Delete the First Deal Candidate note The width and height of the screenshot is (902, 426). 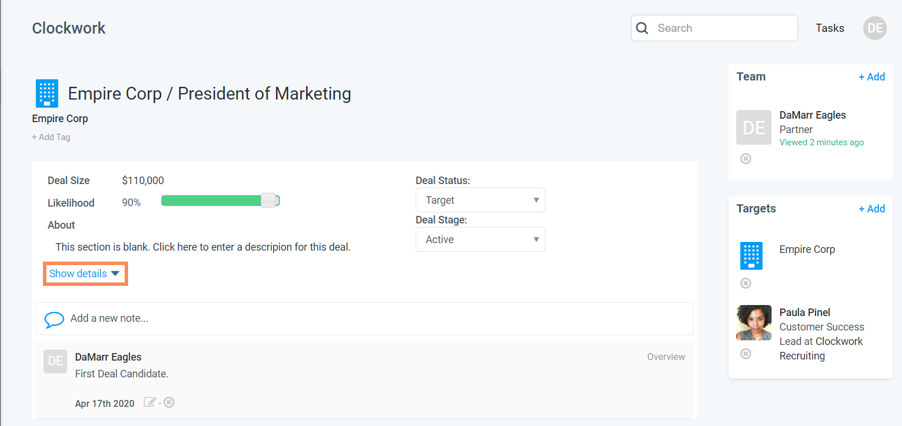point(169,402)
